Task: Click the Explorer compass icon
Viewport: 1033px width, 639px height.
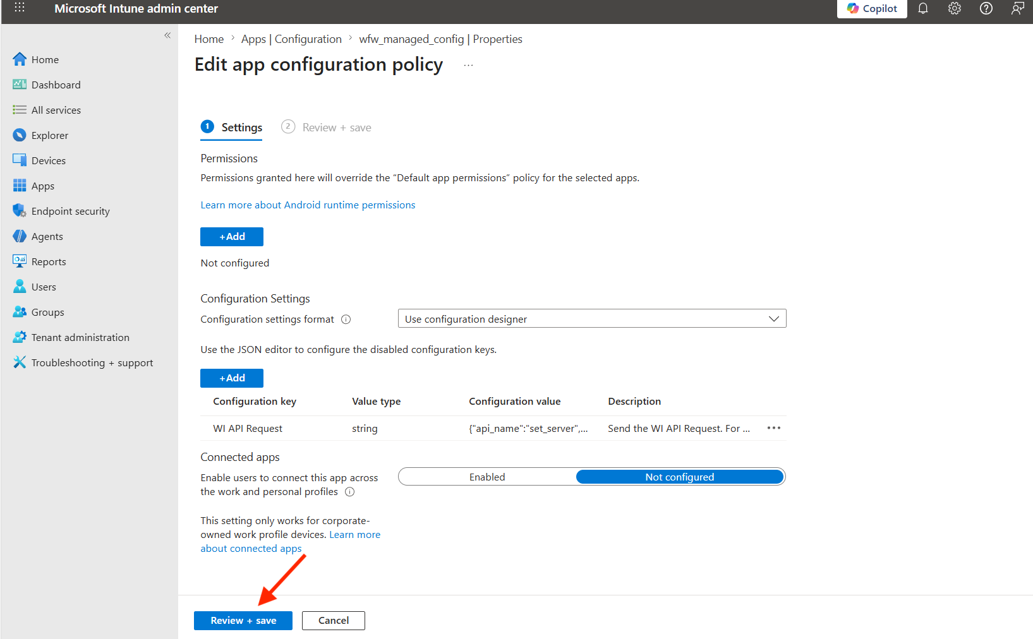Action: 20,135
